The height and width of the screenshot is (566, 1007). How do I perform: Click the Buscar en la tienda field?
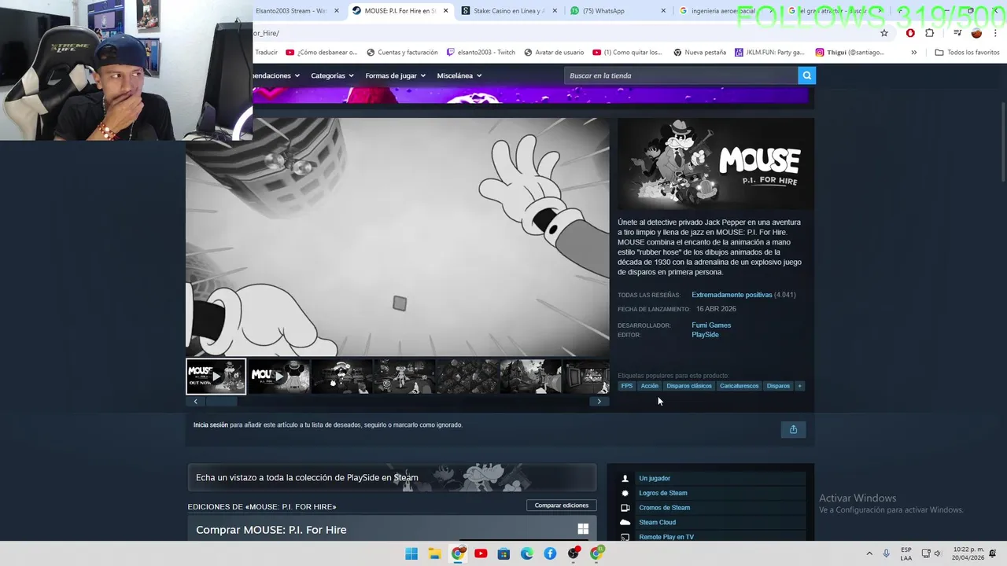coord(681,75)
